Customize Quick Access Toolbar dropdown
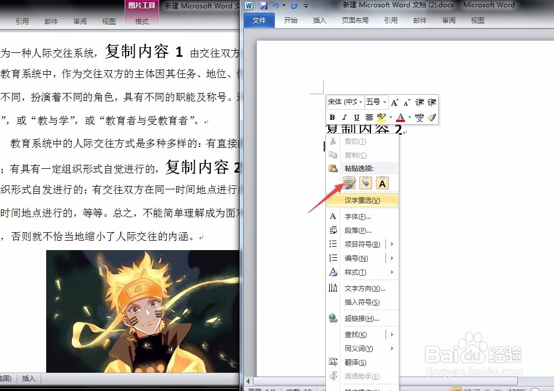This screenshot has height=391, width=554. click(x=306, y=6)
